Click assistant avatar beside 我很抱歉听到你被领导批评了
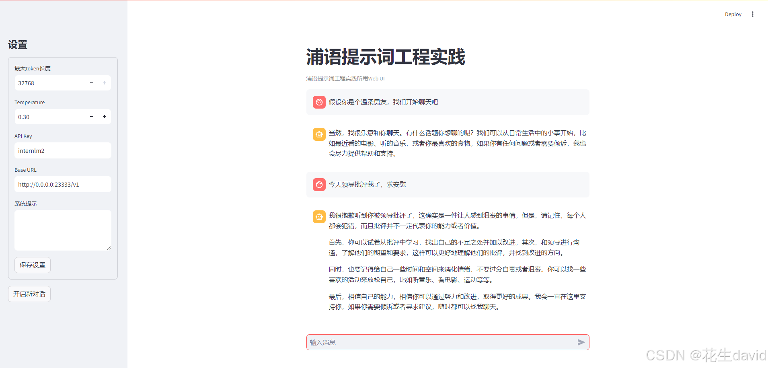Screen dimensions: 768x368 [319, 217]
